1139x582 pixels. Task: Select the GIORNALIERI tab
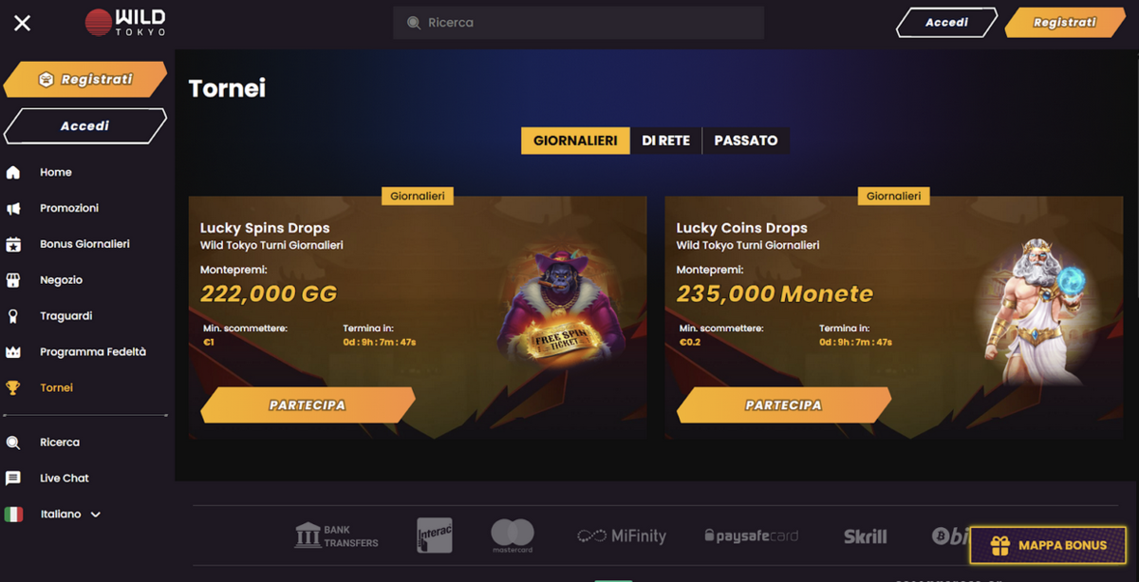[575, 141]
